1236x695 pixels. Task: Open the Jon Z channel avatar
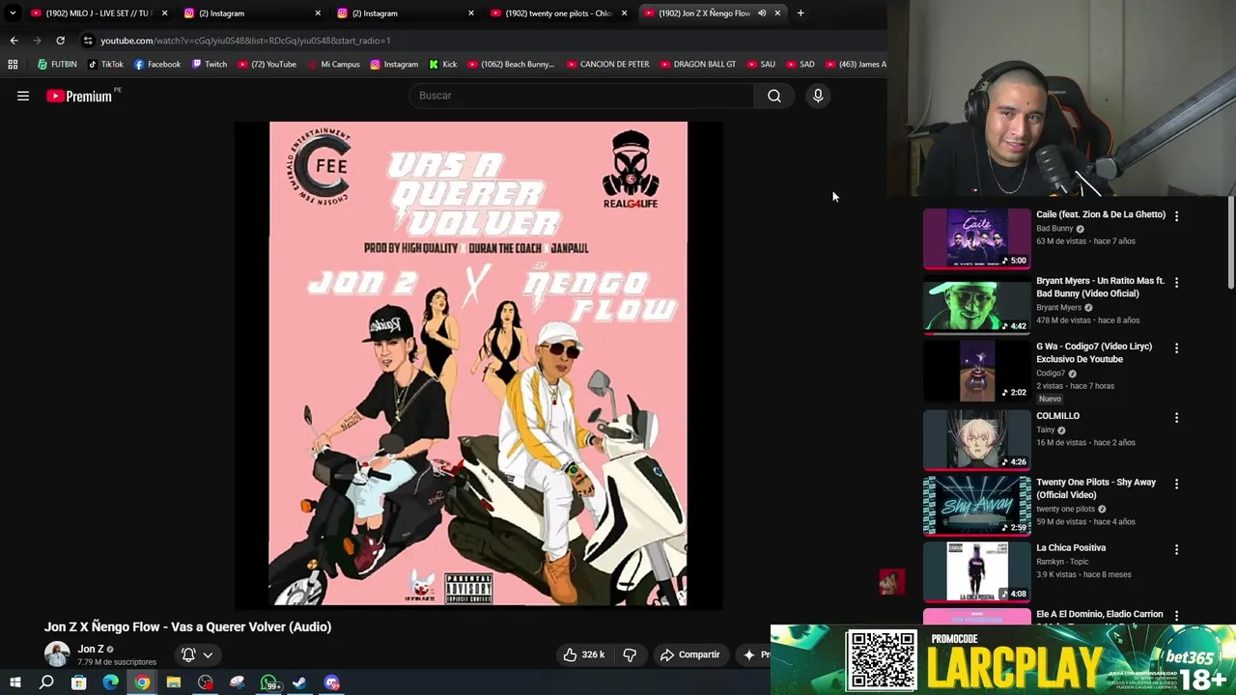(57, 654)
